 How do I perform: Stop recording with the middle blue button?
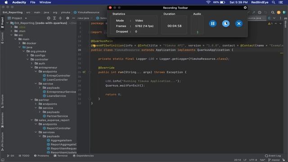226,23
